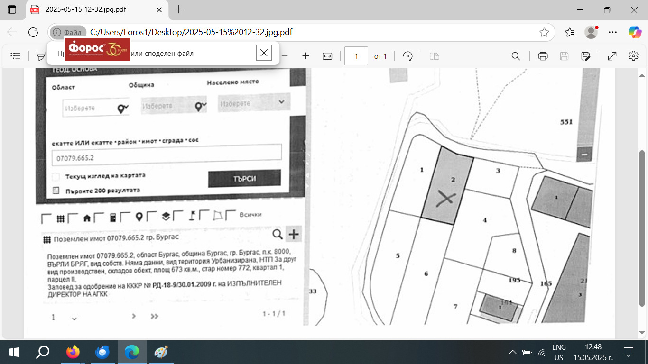Print the PDF document

coord(543,56)
